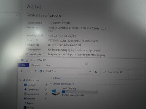Click the System type value text
The height and width of the screenshot is (109, 146).
point(75,50)
